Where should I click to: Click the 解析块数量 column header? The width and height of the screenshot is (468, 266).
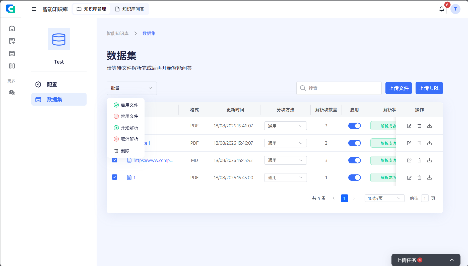[x=326, y=110]
